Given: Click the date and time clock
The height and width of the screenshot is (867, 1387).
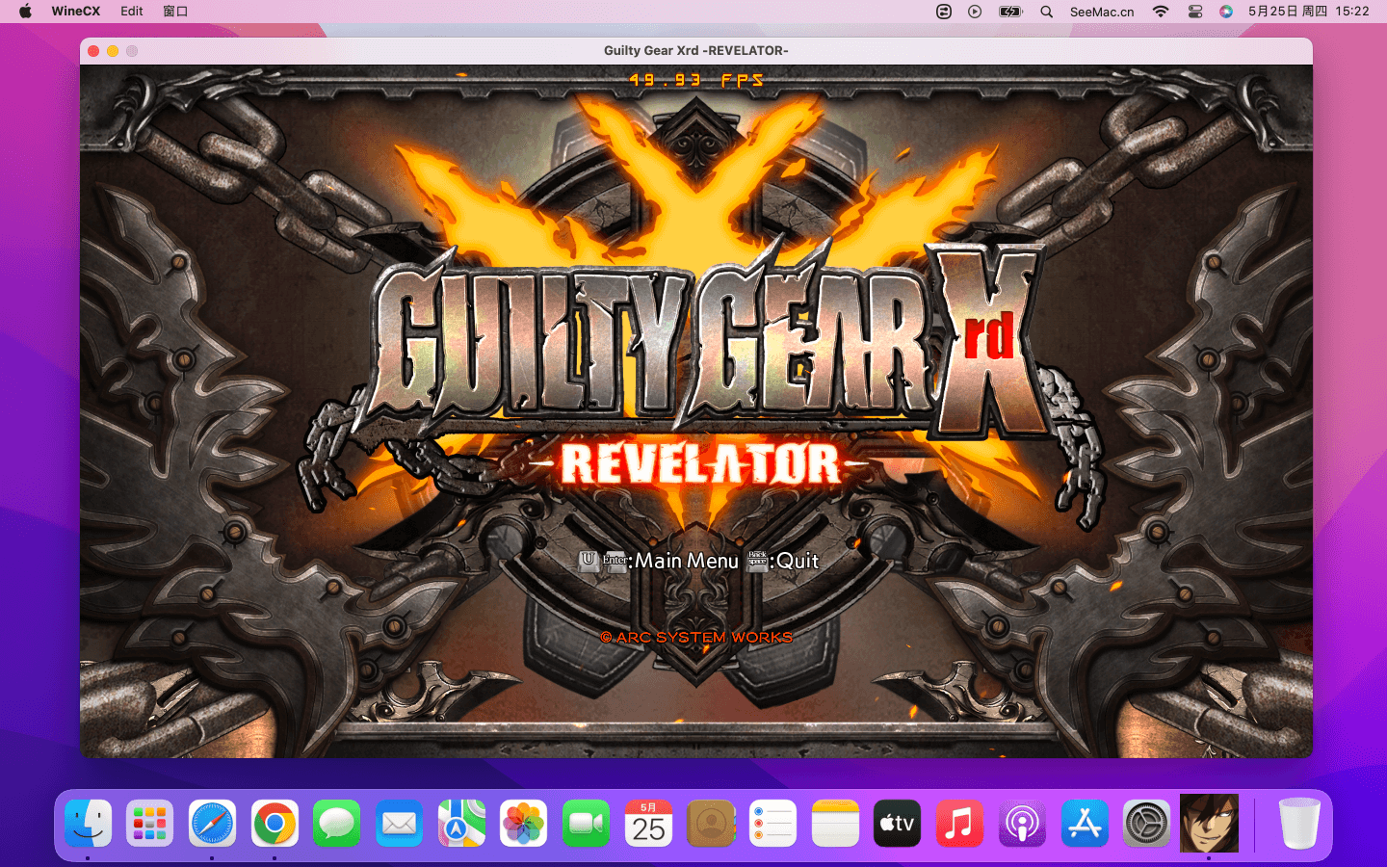Looking at the screenshot, I should [1308, 12].
